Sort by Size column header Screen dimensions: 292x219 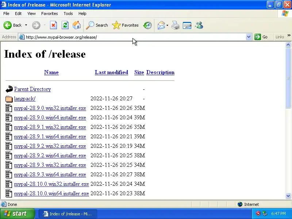(139, 72)
